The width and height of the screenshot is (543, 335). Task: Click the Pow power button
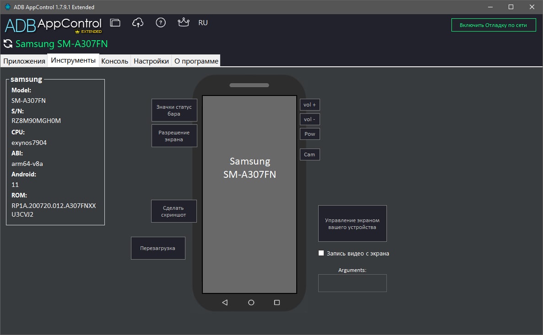coord(310,134)
